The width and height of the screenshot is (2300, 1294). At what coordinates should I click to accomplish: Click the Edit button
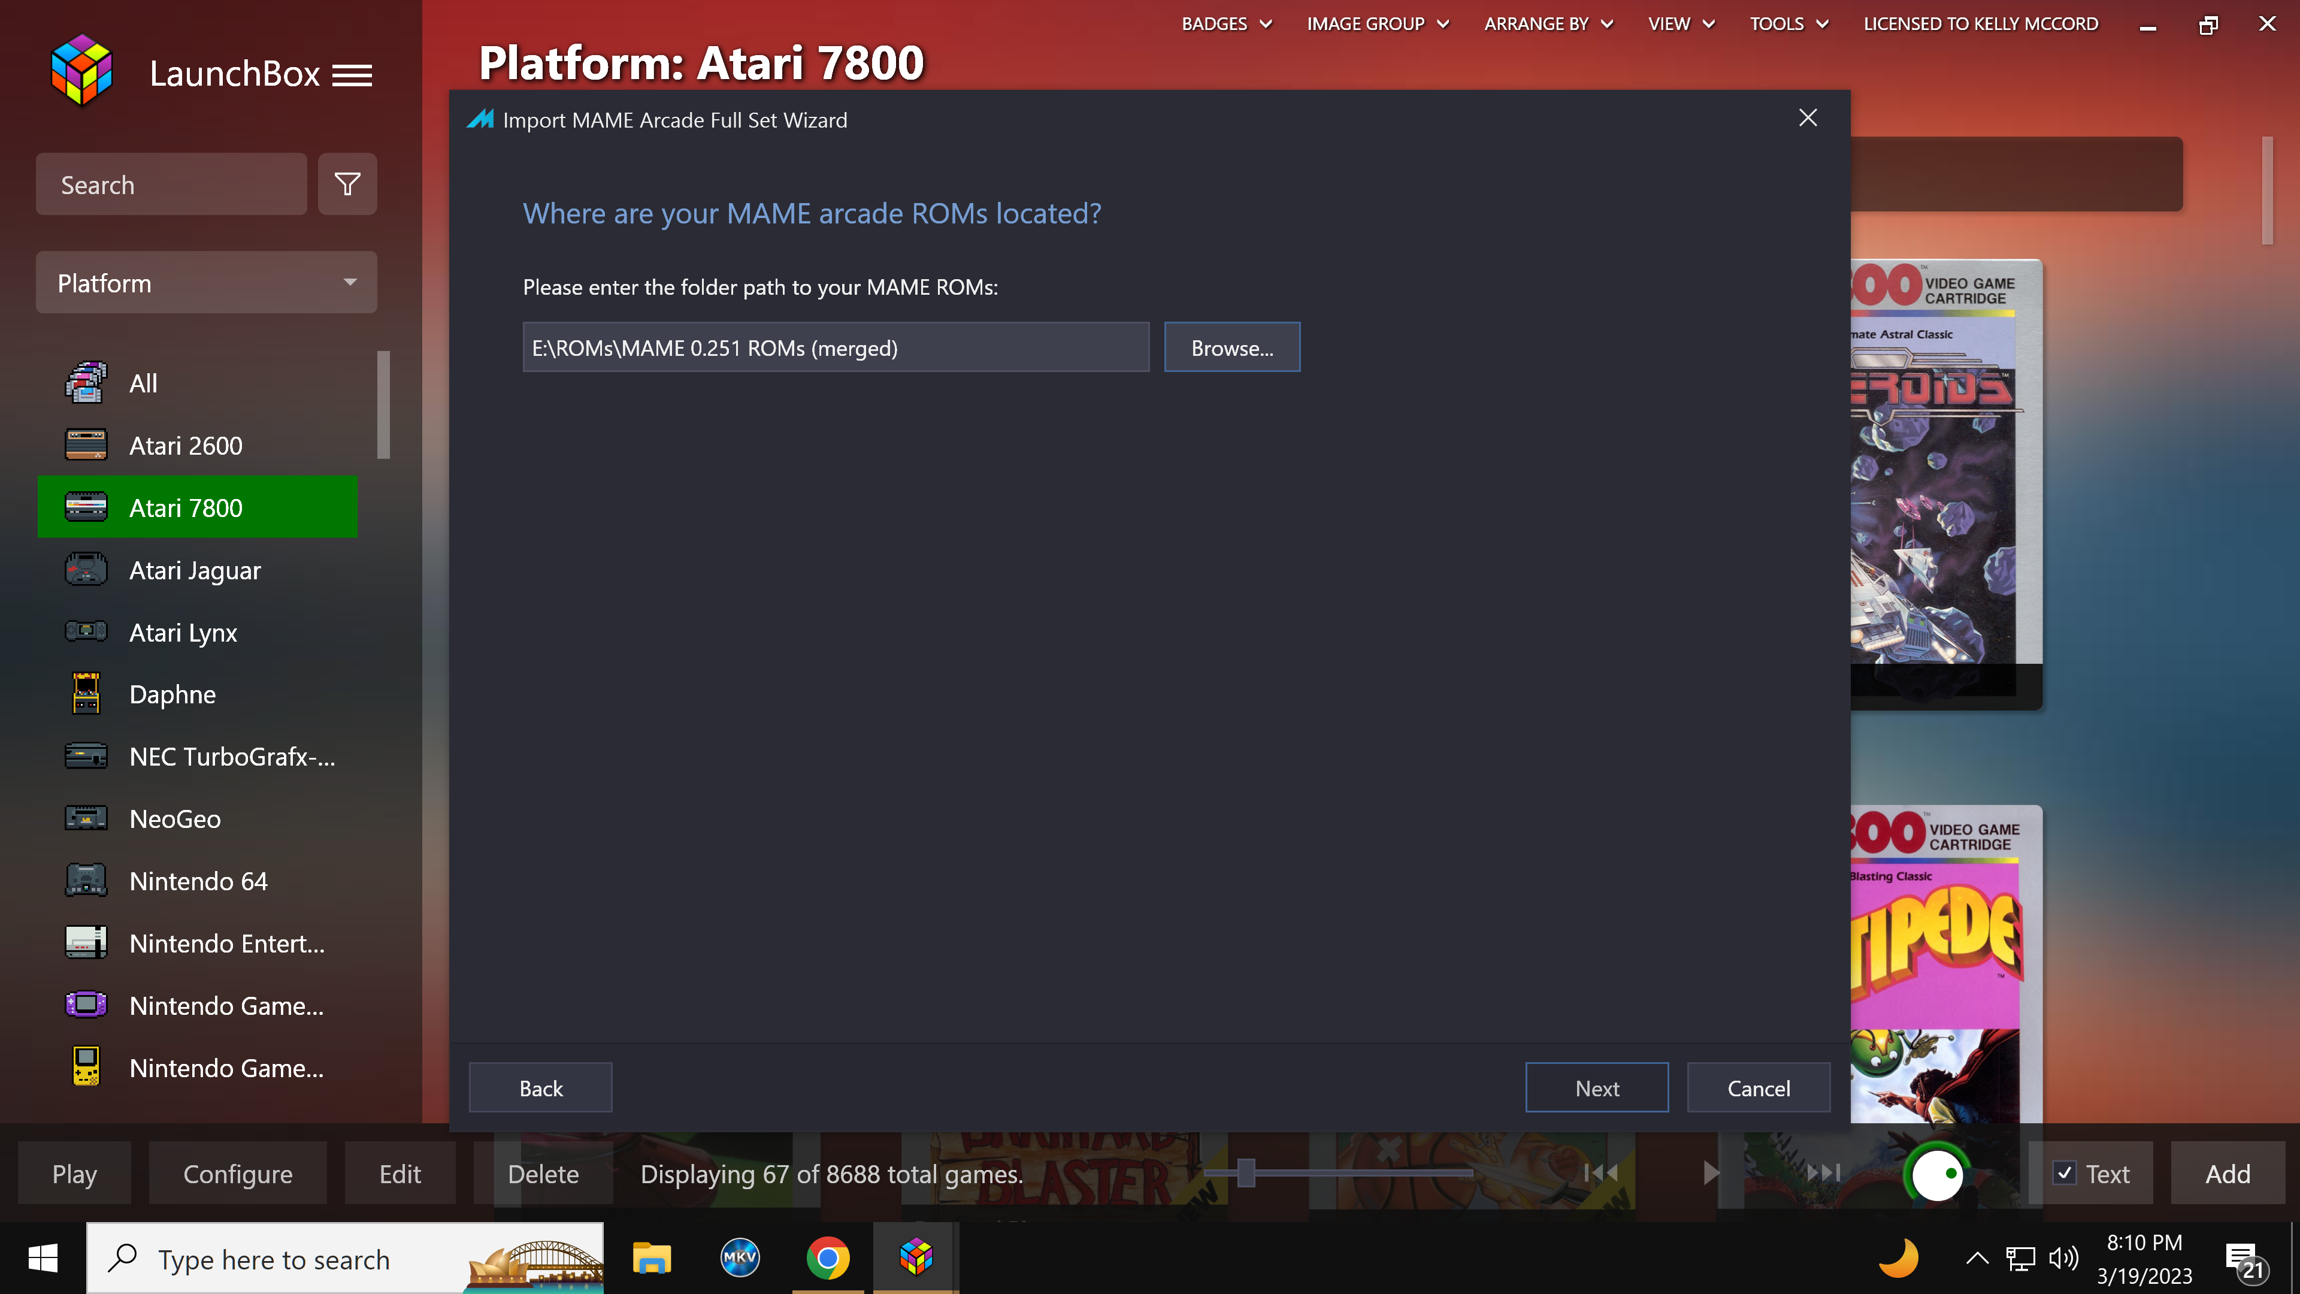[399, 1174]
